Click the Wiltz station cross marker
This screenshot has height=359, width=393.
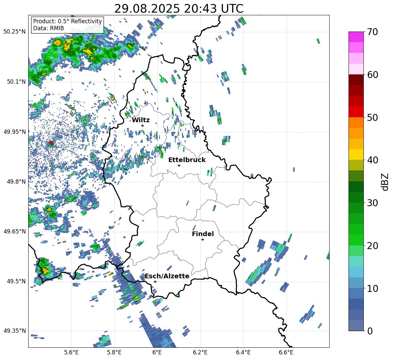(143, 126)
